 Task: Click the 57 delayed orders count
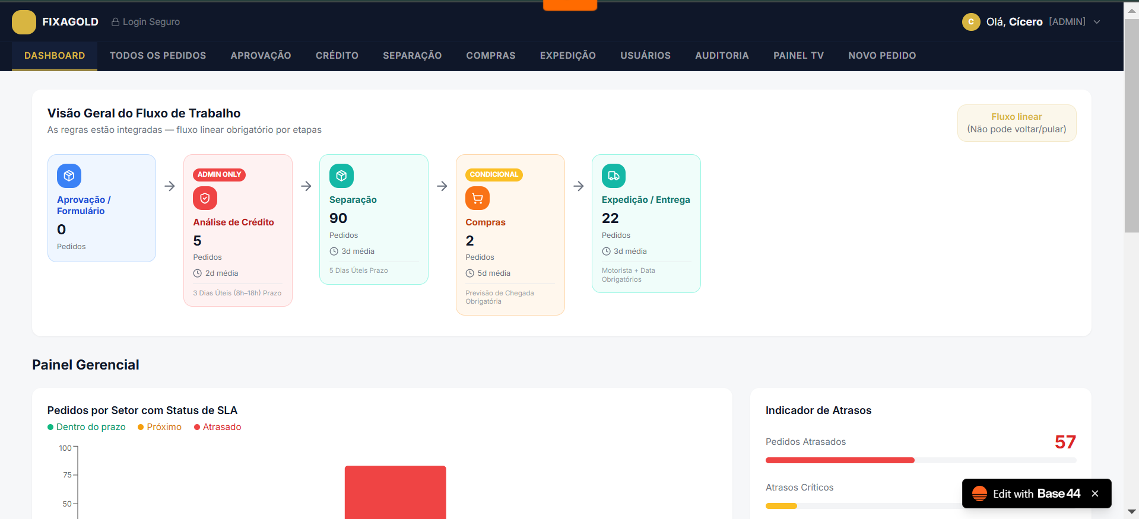[1065, 442]
